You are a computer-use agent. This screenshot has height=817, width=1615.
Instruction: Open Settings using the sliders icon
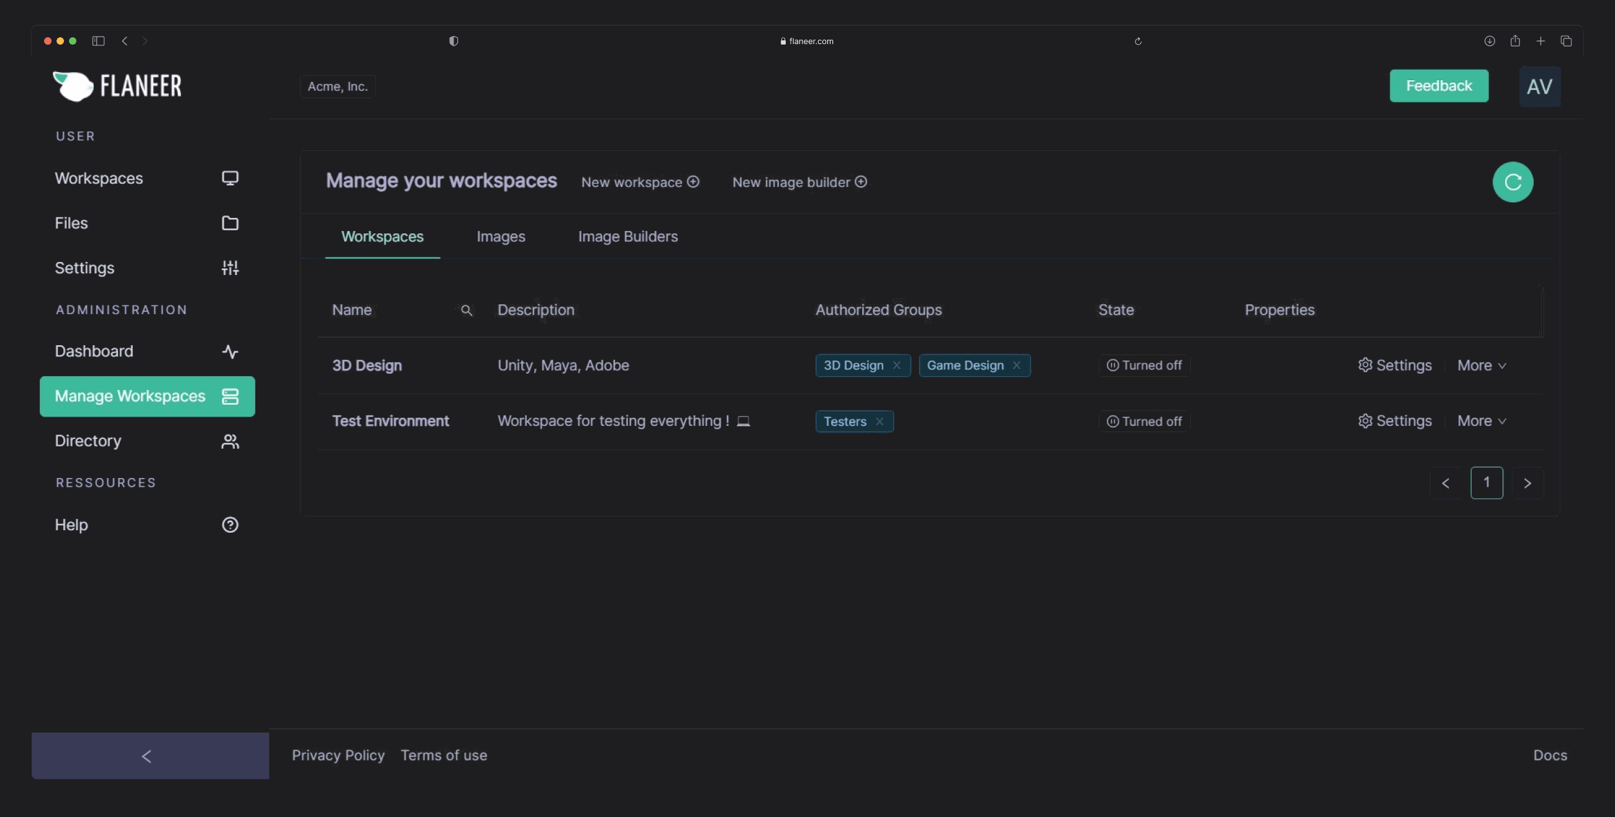coord(230,268)
